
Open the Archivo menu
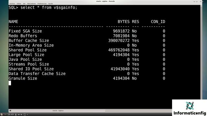(12, 4)
